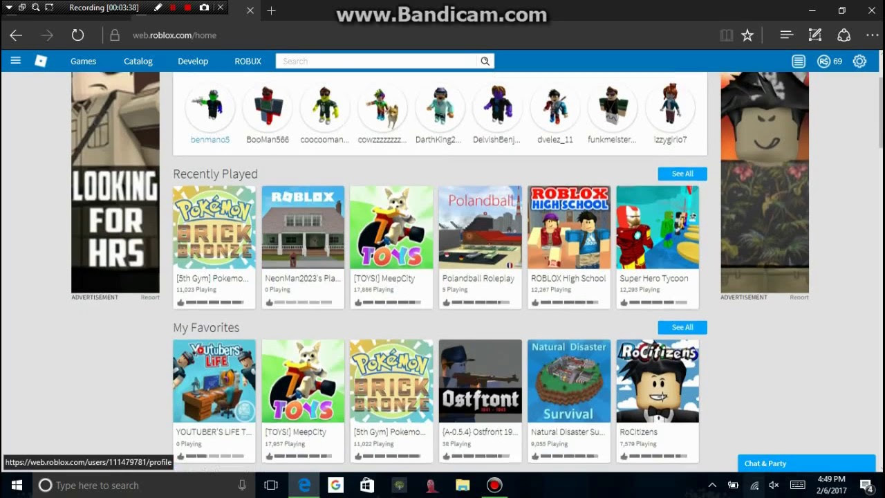Viewport: 885px width, 498px height.
Task: Open friend dvelez_11's avatar
Action: point(555,107)
